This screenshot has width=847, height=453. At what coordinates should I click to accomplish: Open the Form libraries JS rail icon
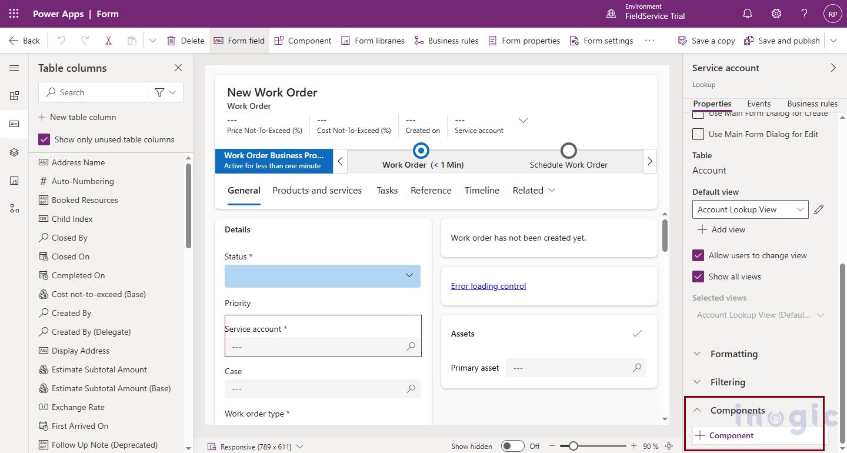click(x=14, y=181)
